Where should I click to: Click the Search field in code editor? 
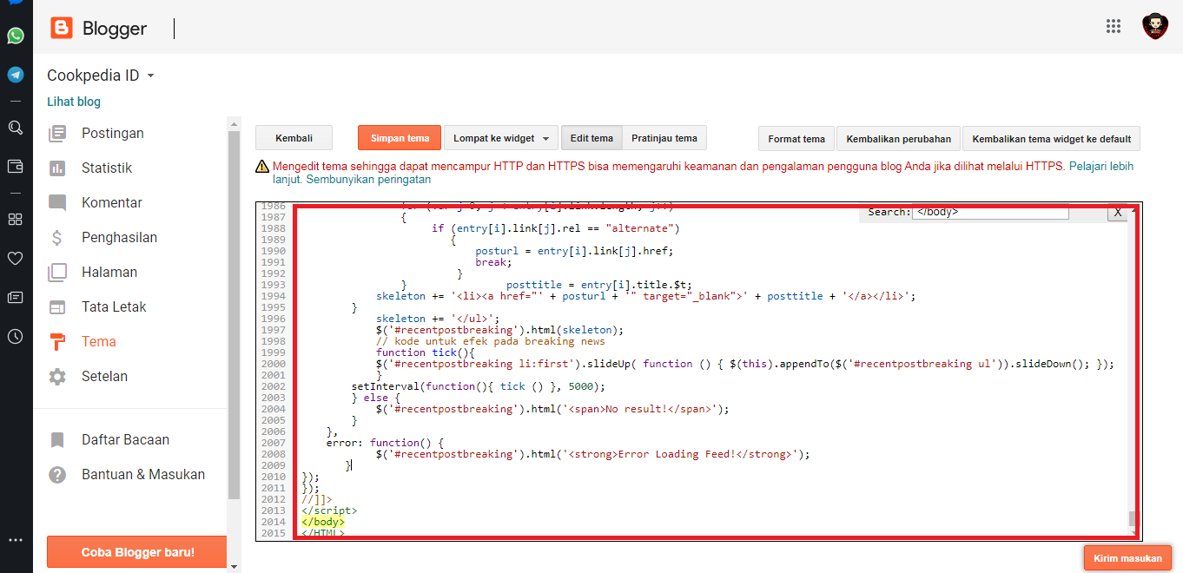tap(989, 213)
